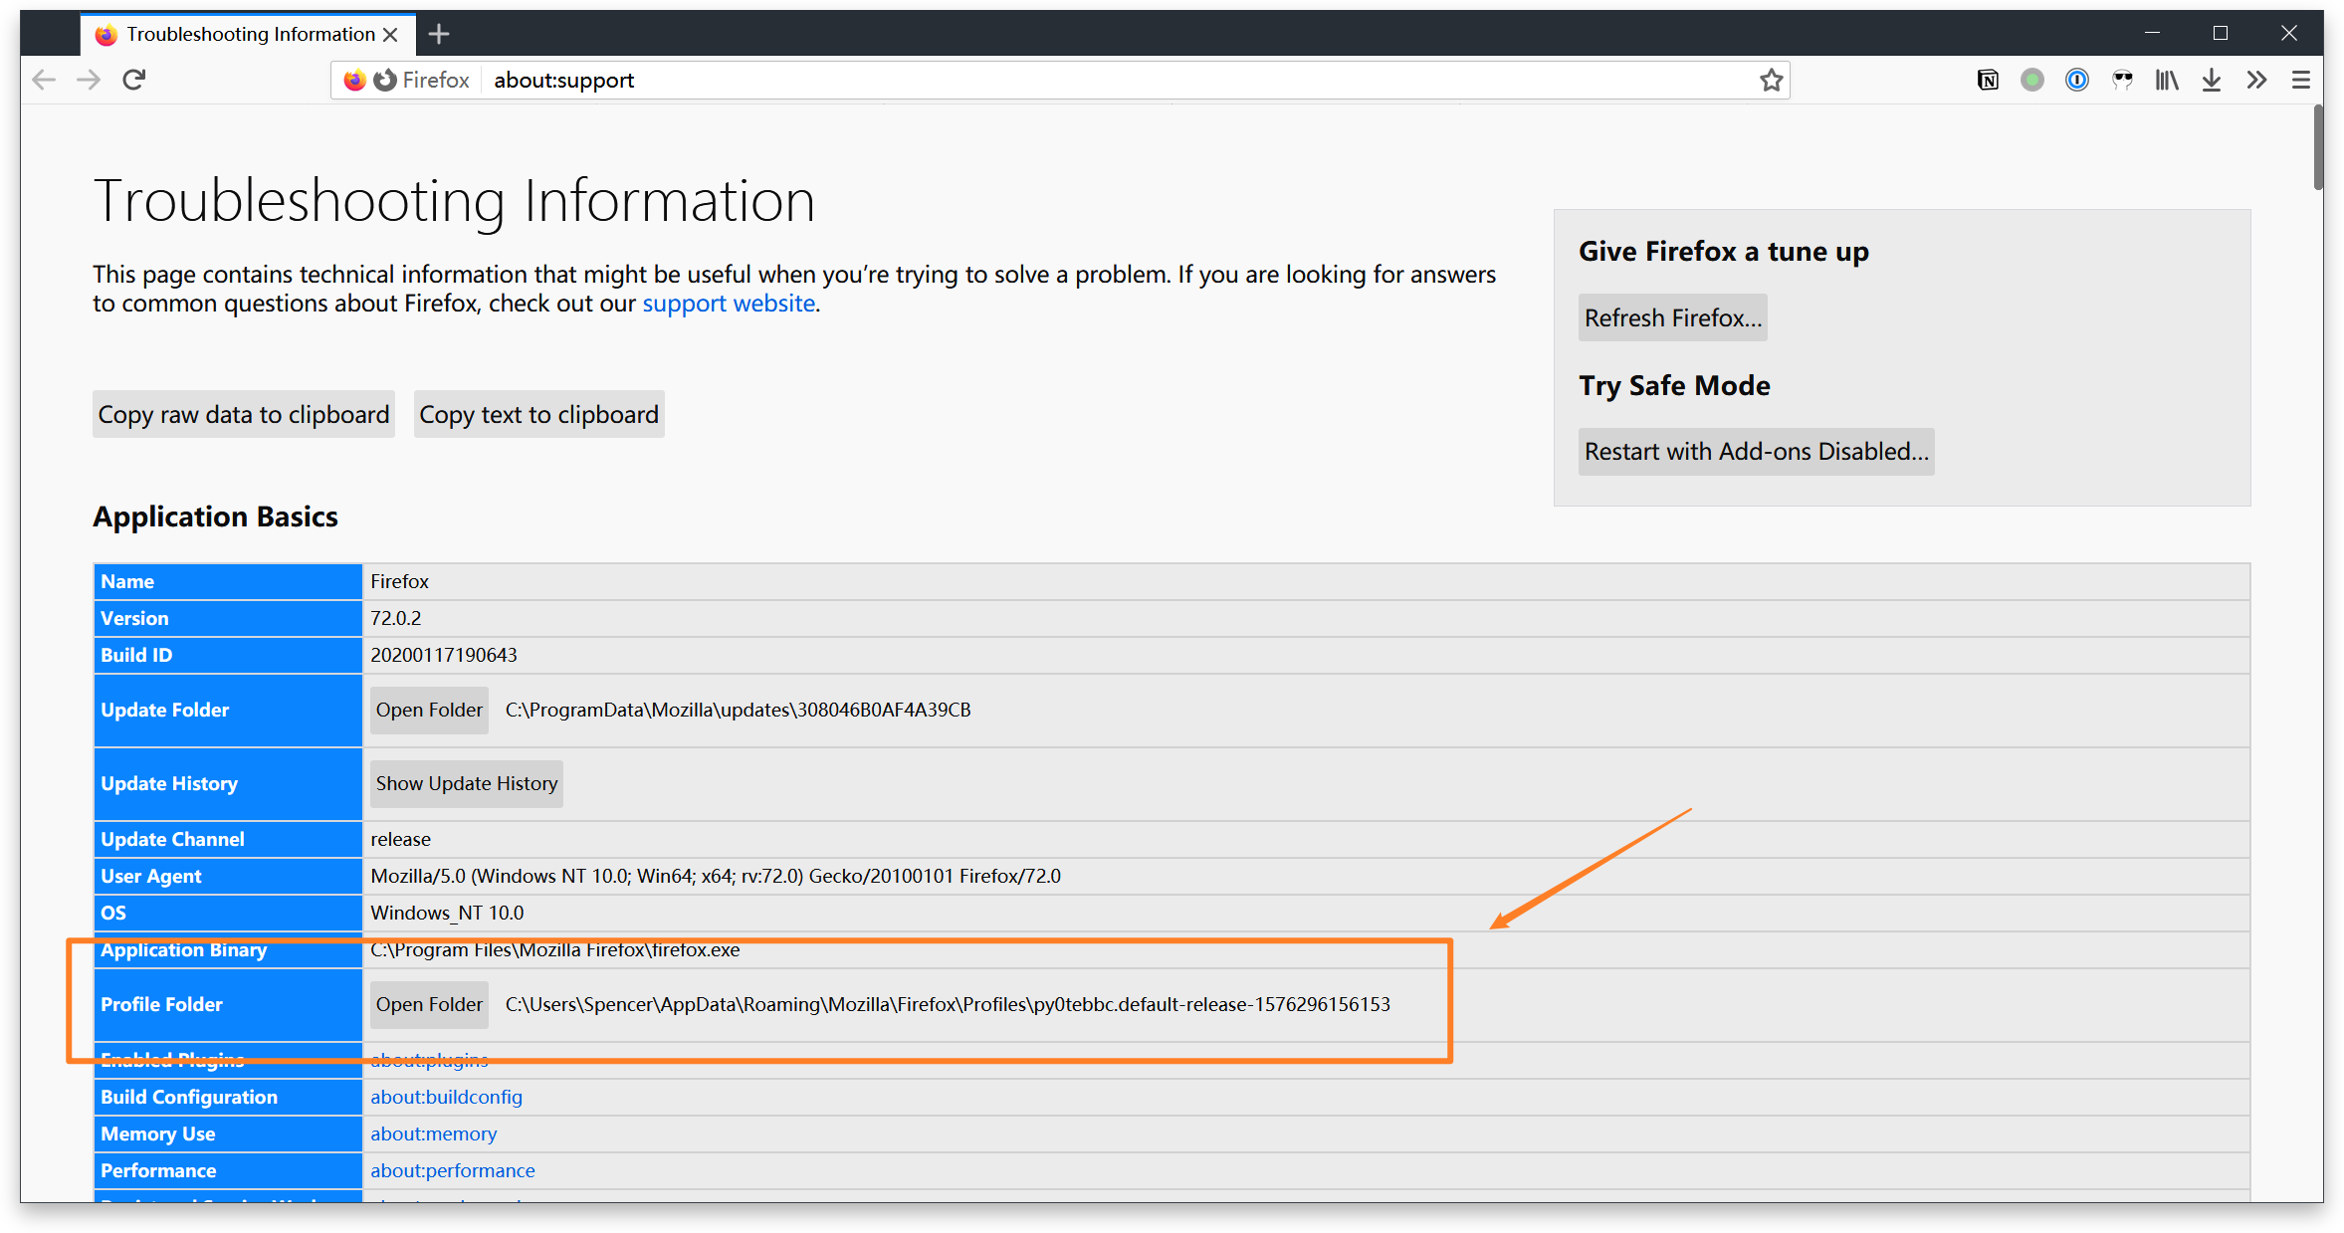Open Folder for Update Folder row
2344x1233 pixels.
[429, 711]
